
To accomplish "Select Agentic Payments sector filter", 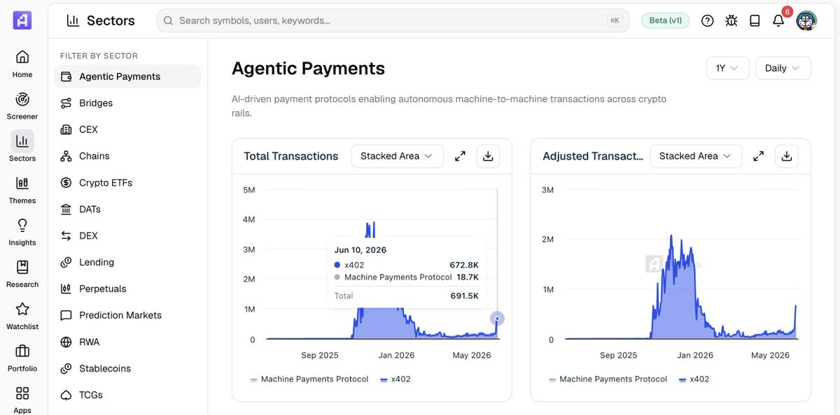I will click(127, 76).
